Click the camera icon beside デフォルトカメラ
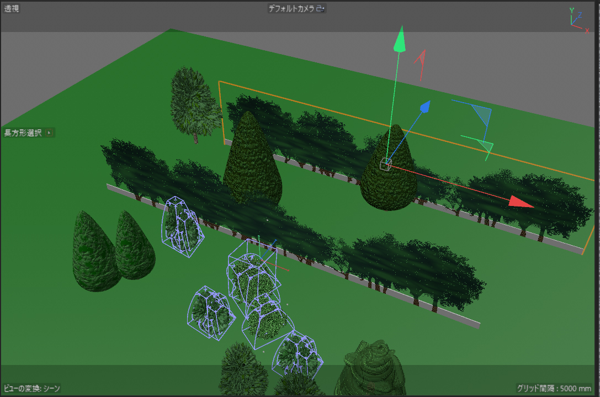Screen dimensions: 600x397 321,9
